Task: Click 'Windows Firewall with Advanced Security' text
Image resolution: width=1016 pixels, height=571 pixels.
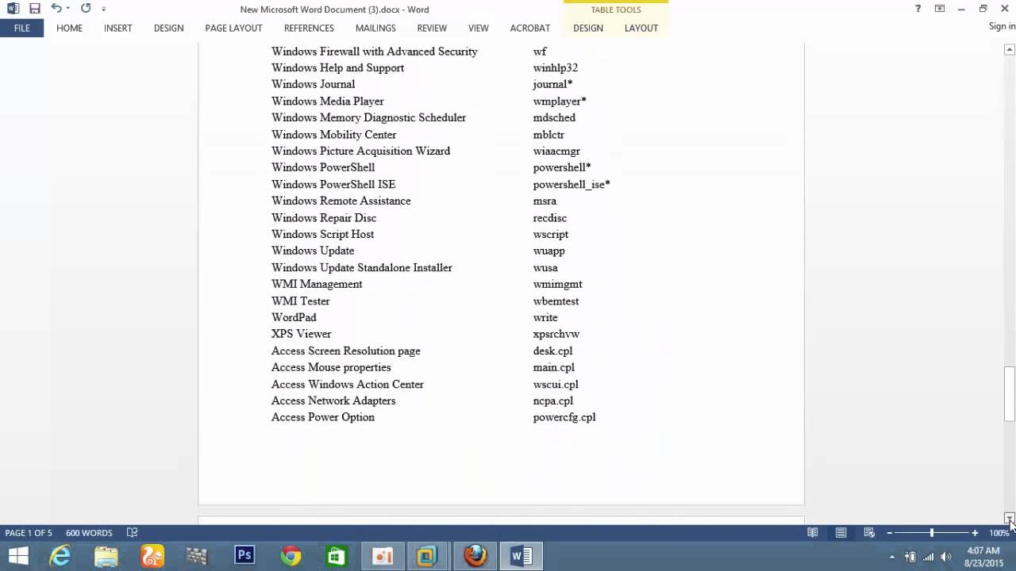Action: tap(375, 52)
